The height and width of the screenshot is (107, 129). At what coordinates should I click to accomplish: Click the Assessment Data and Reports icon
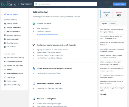pos(34,83)
